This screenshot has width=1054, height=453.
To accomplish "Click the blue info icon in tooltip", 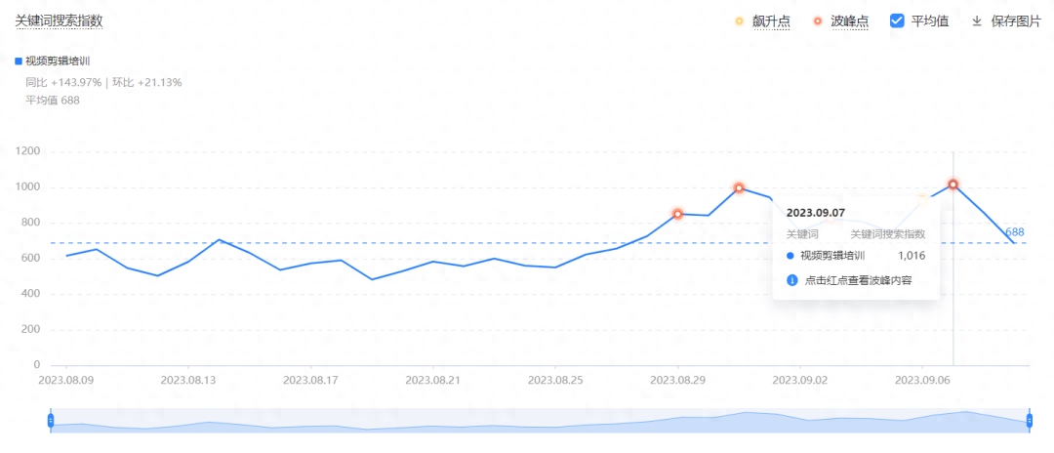I will [792, 280].
